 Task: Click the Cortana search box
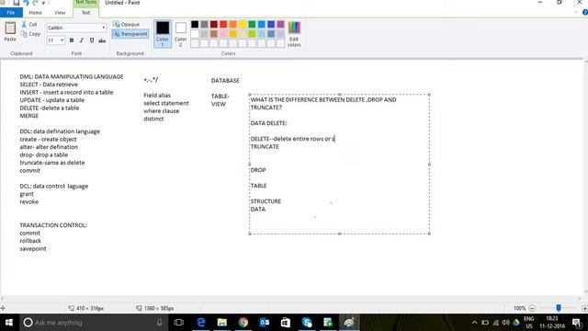point(93,323)
